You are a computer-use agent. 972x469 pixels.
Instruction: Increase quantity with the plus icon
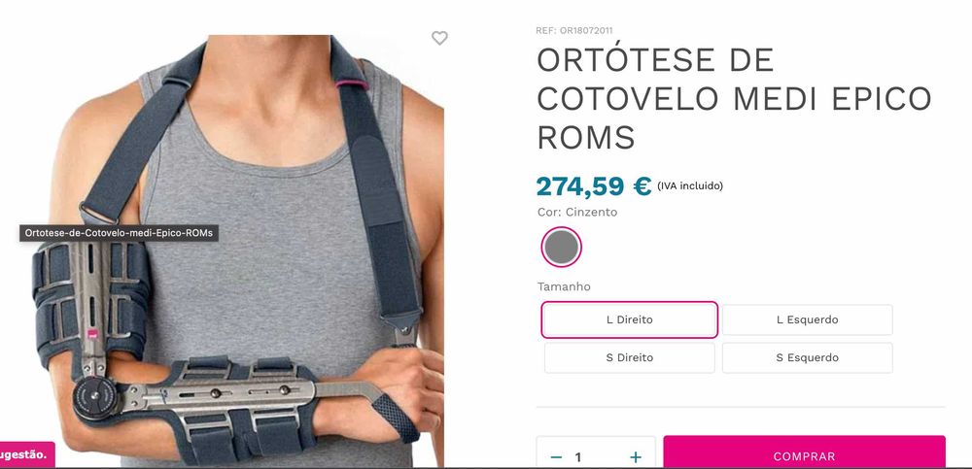(x=636, y=457)
